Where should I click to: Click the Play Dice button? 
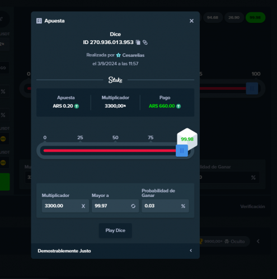coord(115,230)
